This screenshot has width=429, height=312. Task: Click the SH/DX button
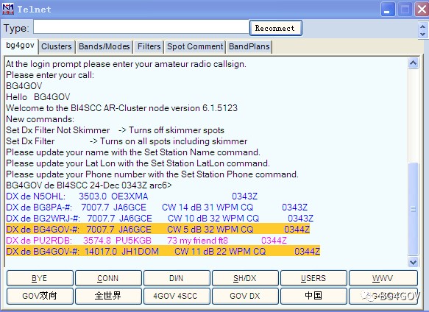pyautogui.click(x=245, y=278)
